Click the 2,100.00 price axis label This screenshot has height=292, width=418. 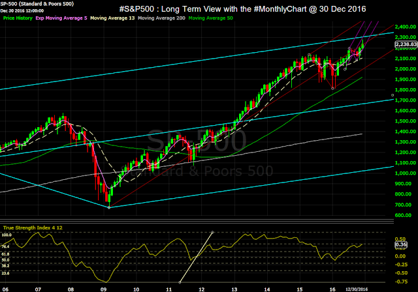tap(405, 59)
